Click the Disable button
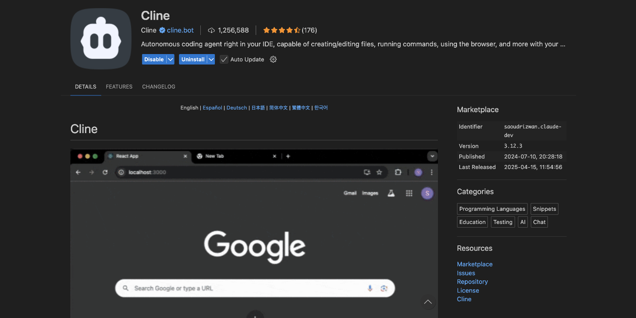Viewport: 636px width, 318px height. click(x=154, y=60)
